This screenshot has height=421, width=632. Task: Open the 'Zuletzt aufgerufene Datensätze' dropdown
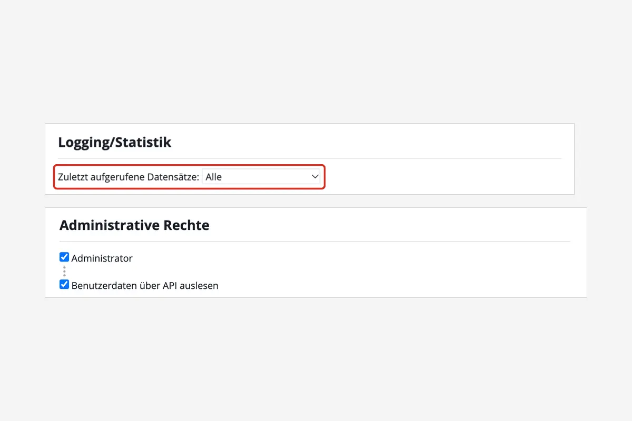[x=261, y=177]
